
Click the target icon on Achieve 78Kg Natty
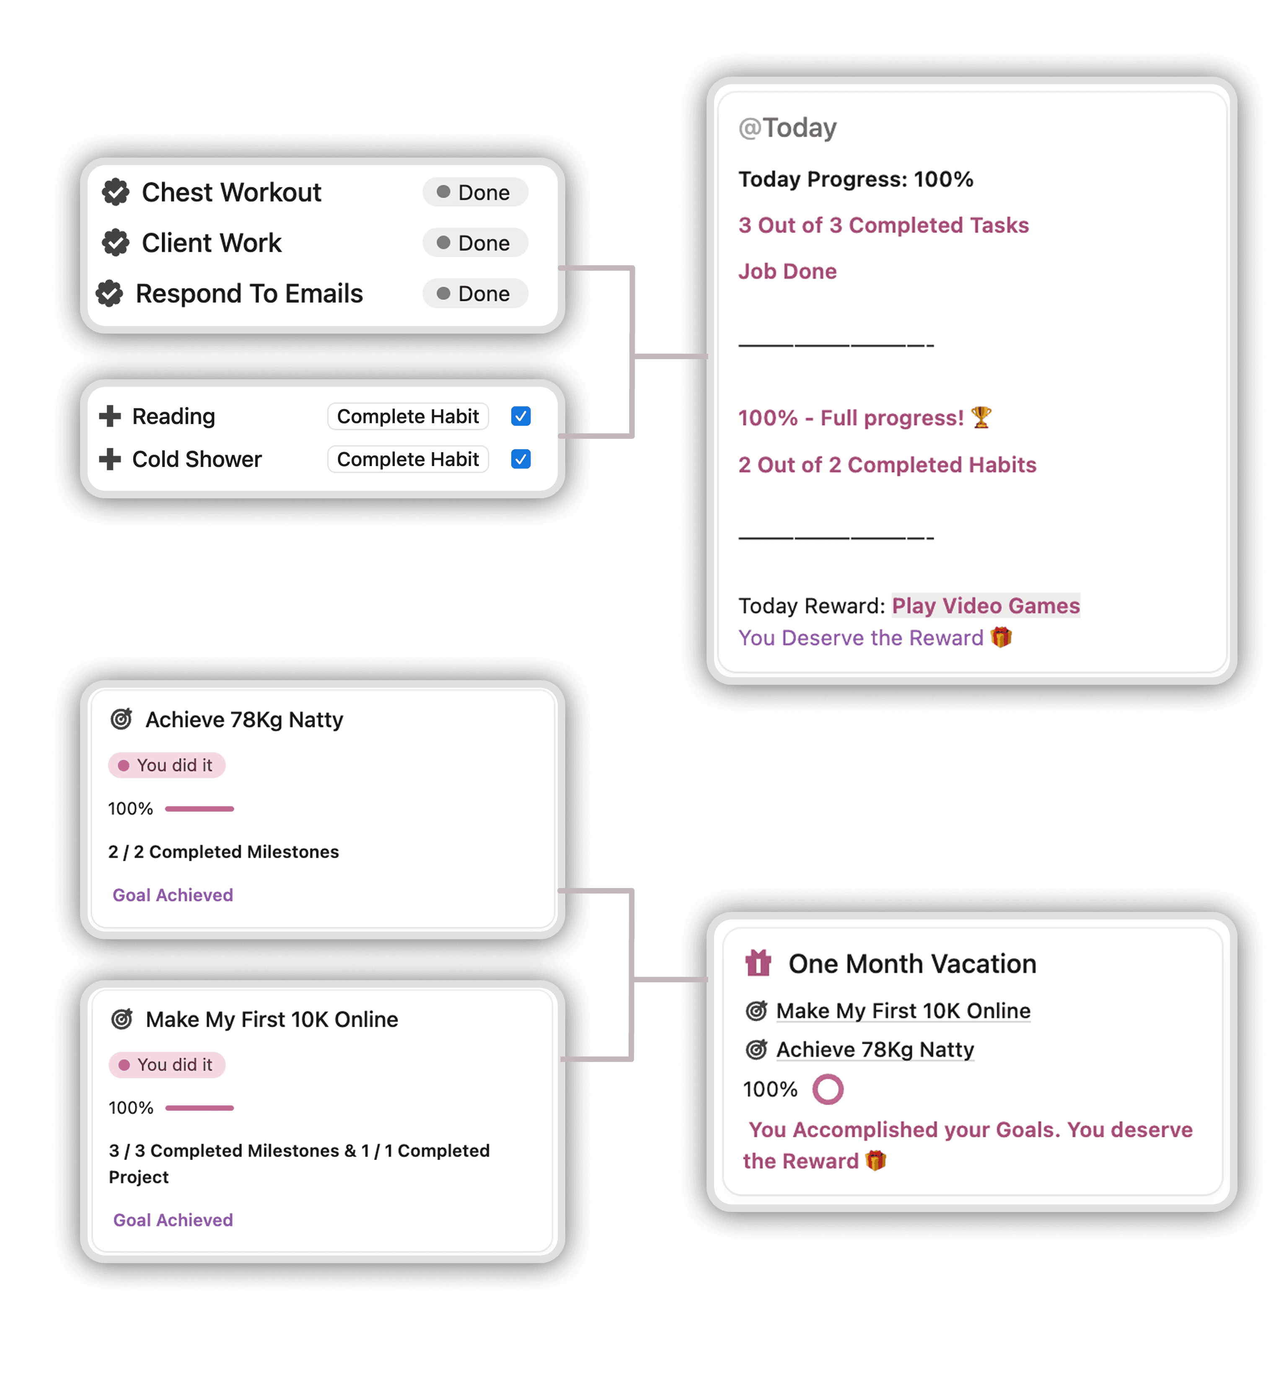click(122, 719)
